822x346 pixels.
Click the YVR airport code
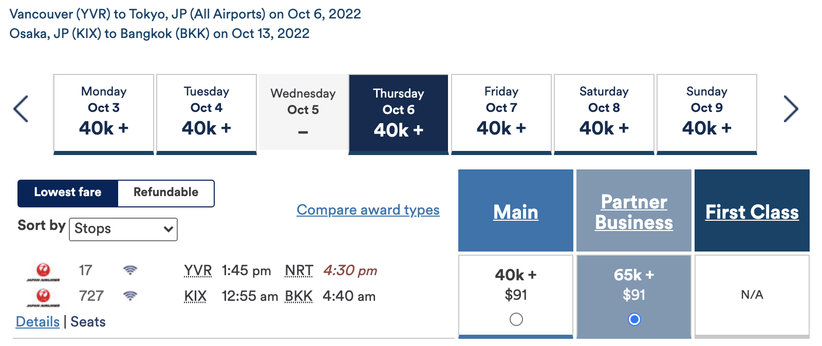click(x=198, y=271)
